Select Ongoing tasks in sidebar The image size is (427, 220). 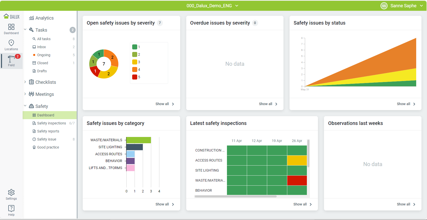click(x=44, y=55)
